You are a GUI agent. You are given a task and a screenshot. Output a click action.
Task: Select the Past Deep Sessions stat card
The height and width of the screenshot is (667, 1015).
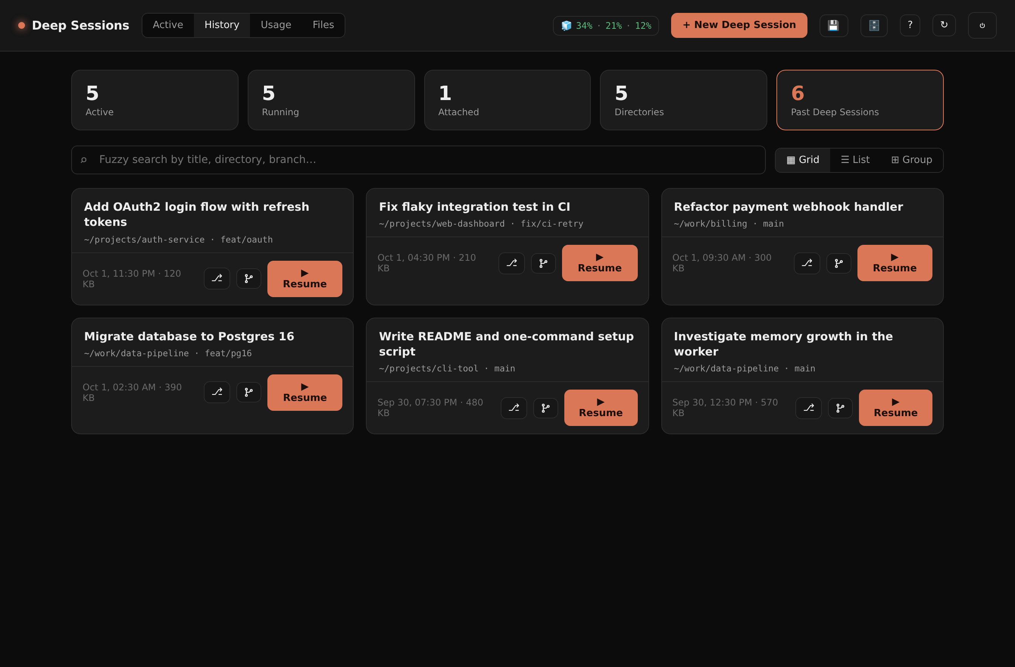click(x=860, y=100)
